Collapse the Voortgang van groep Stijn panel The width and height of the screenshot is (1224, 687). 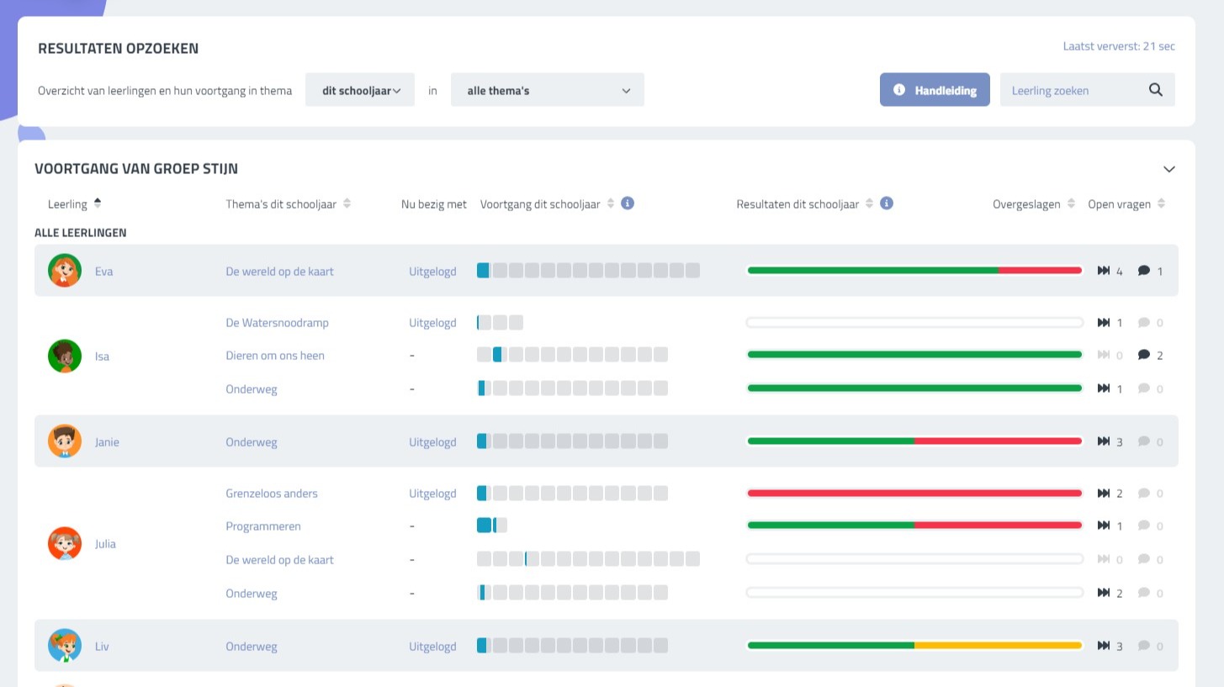pyautogui.click(x=1168, y=169)
